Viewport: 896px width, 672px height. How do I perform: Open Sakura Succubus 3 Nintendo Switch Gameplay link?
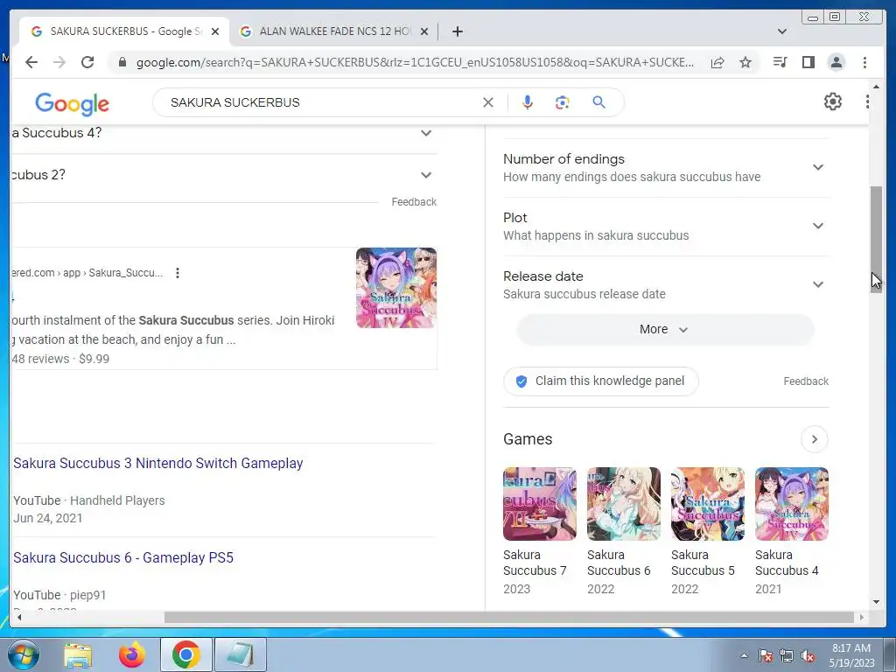pyautogui.click(x=158, y=463)
